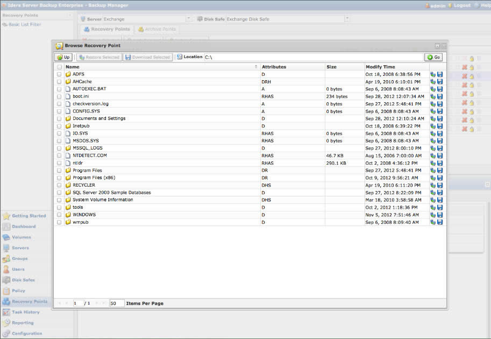Click the WINDOWS folder icon
Viewport: 491px width, 339px height.
tap(68, 215)
